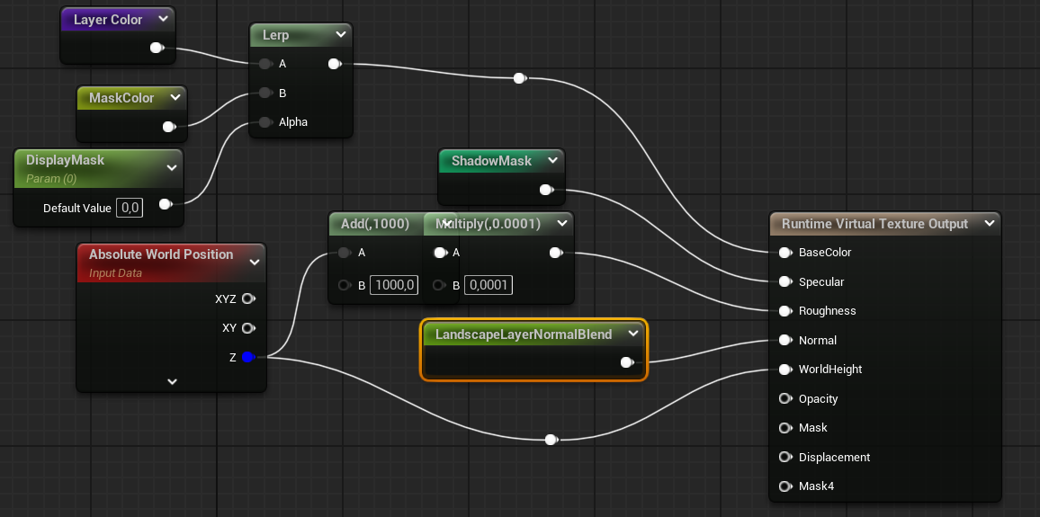
Task: Expand the Lerp node dropdown arrow
Action: (340, 35)
